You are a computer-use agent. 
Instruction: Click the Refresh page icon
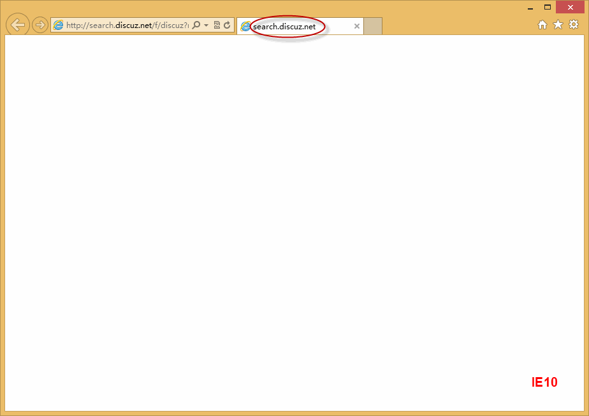click(x=227, y=25)
